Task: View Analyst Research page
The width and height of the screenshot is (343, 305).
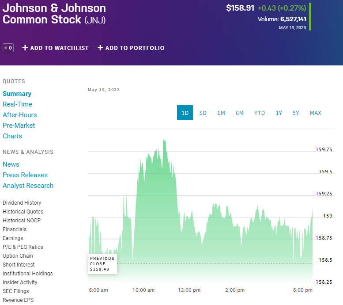Action: point(28,186)
